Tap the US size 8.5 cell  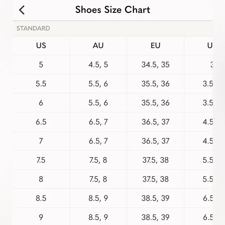tap(41, 198)
